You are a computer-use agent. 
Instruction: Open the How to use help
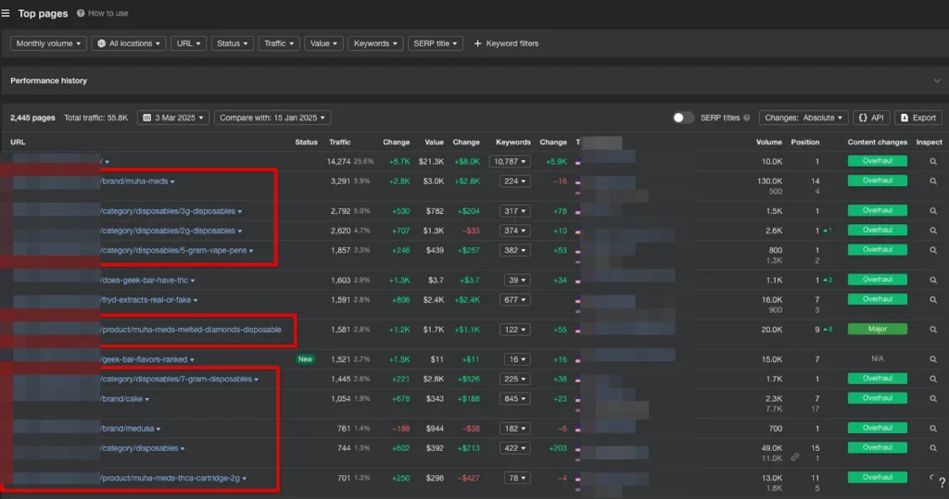point(102,13)
